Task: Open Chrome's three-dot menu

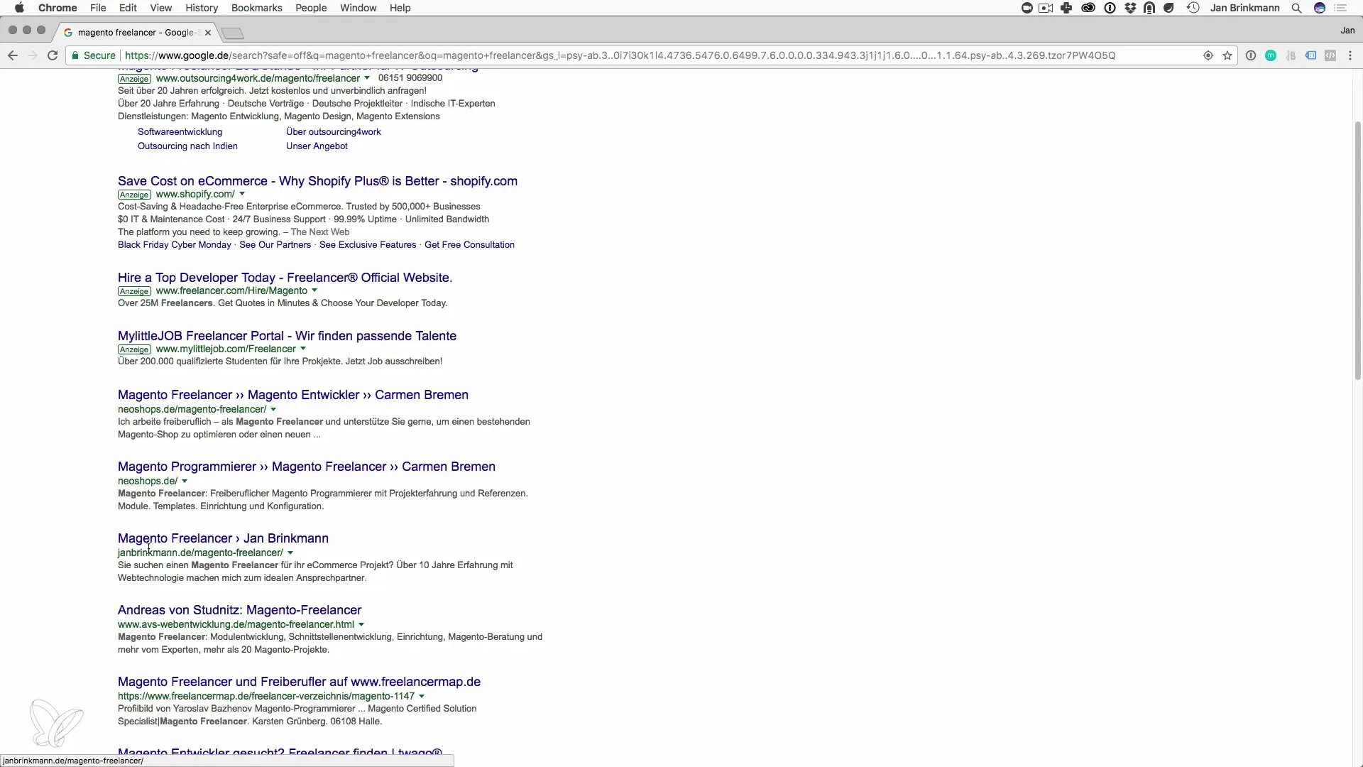Action: pyautogui.click(x=1350, y=55)
